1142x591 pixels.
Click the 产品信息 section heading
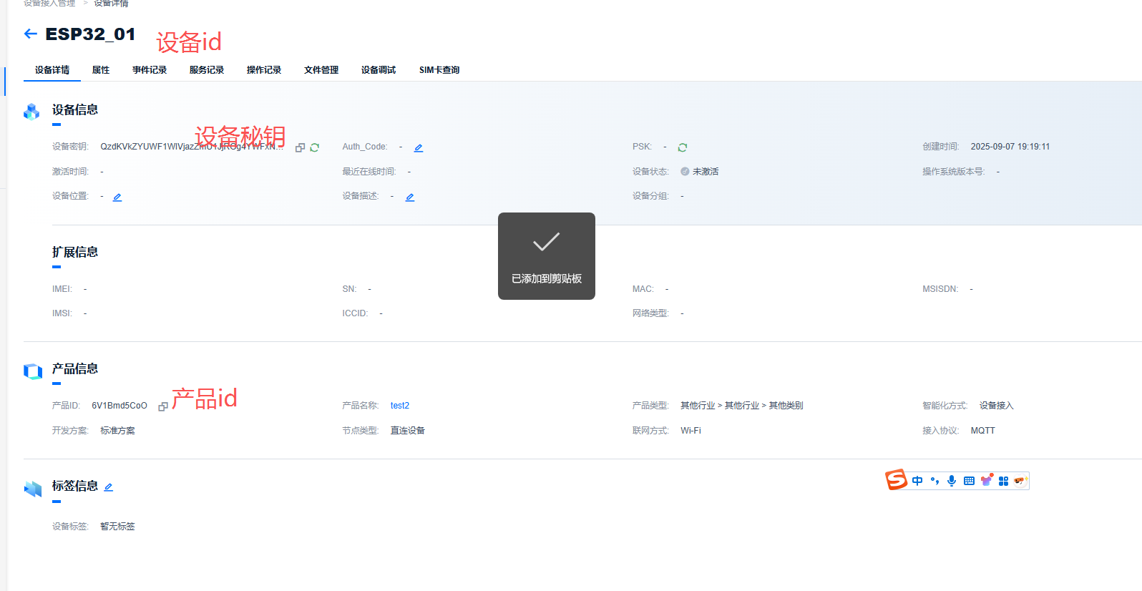75,368
